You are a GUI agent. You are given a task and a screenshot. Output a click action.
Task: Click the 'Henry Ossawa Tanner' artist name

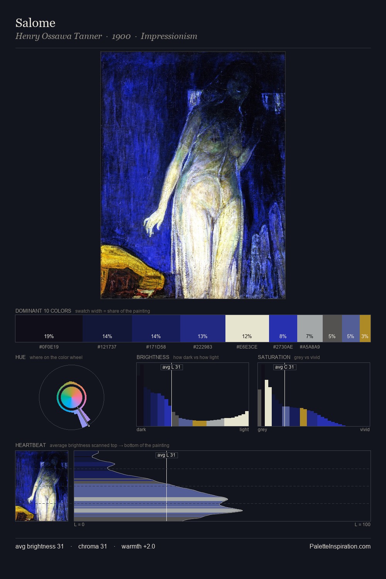pos(59,36)
